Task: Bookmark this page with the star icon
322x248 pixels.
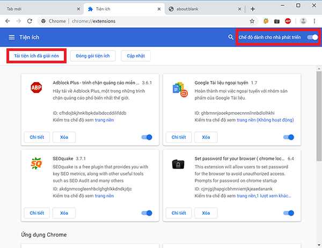Action: [x=252, y=21]
